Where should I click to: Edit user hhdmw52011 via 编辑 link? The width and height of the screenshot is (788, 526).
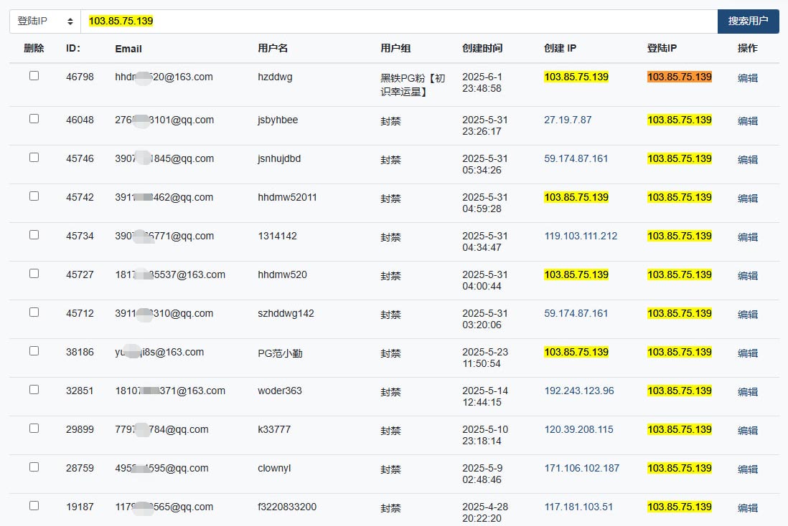pyautogui.click(x=747, y=199)
